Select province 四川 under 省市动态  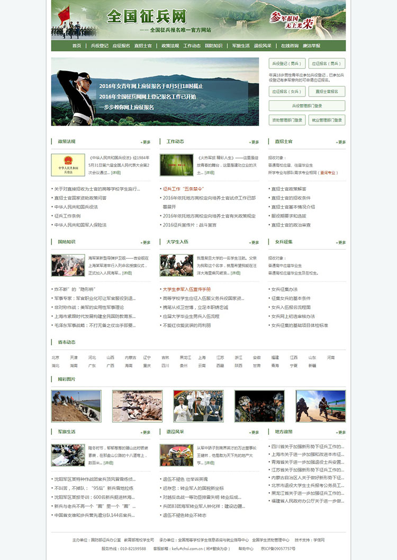[x=165, y=366]
